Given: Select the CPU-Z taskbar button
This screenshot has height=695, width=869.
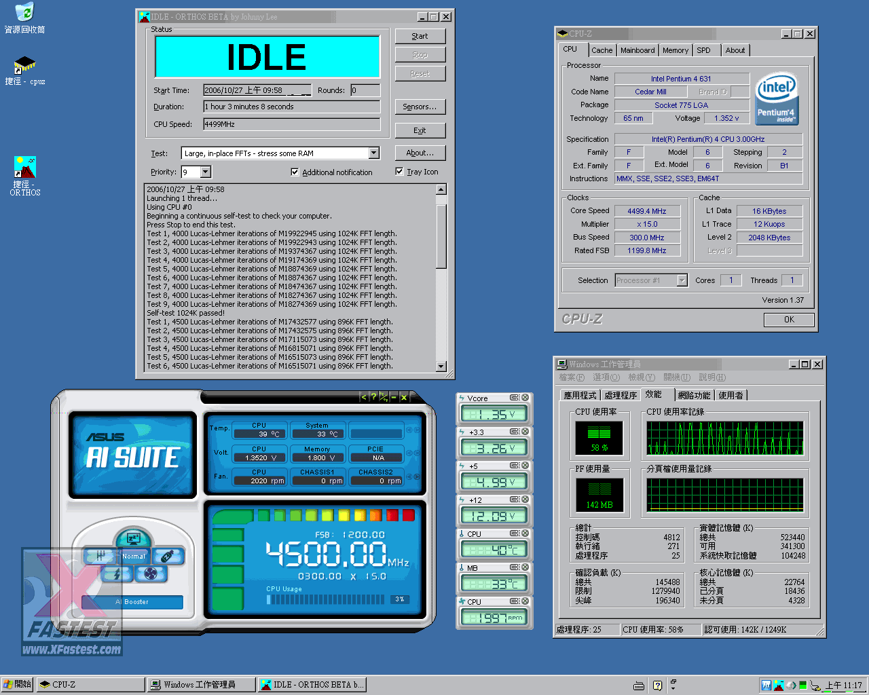Looking at the screenshot, I should tap(91, 685).
